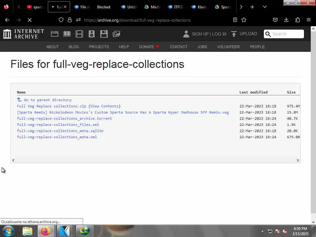316x237 pixels.
Task: Click file list horizontal scrollbar left arrow
Action: 13,160
